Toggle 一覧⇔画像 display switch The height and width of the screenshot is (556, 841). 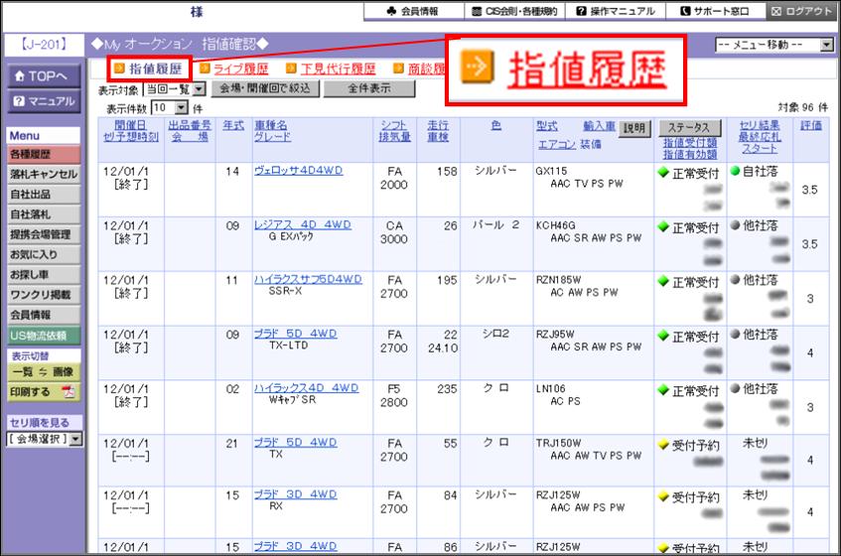[x=43, y=372]
